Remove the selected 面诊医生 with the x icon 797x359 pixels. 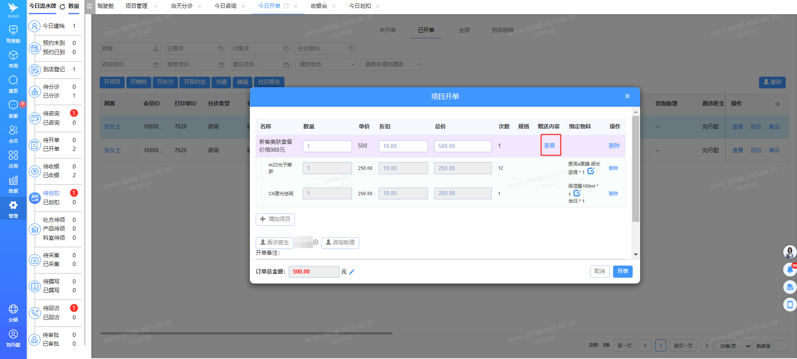coord(316,242)
